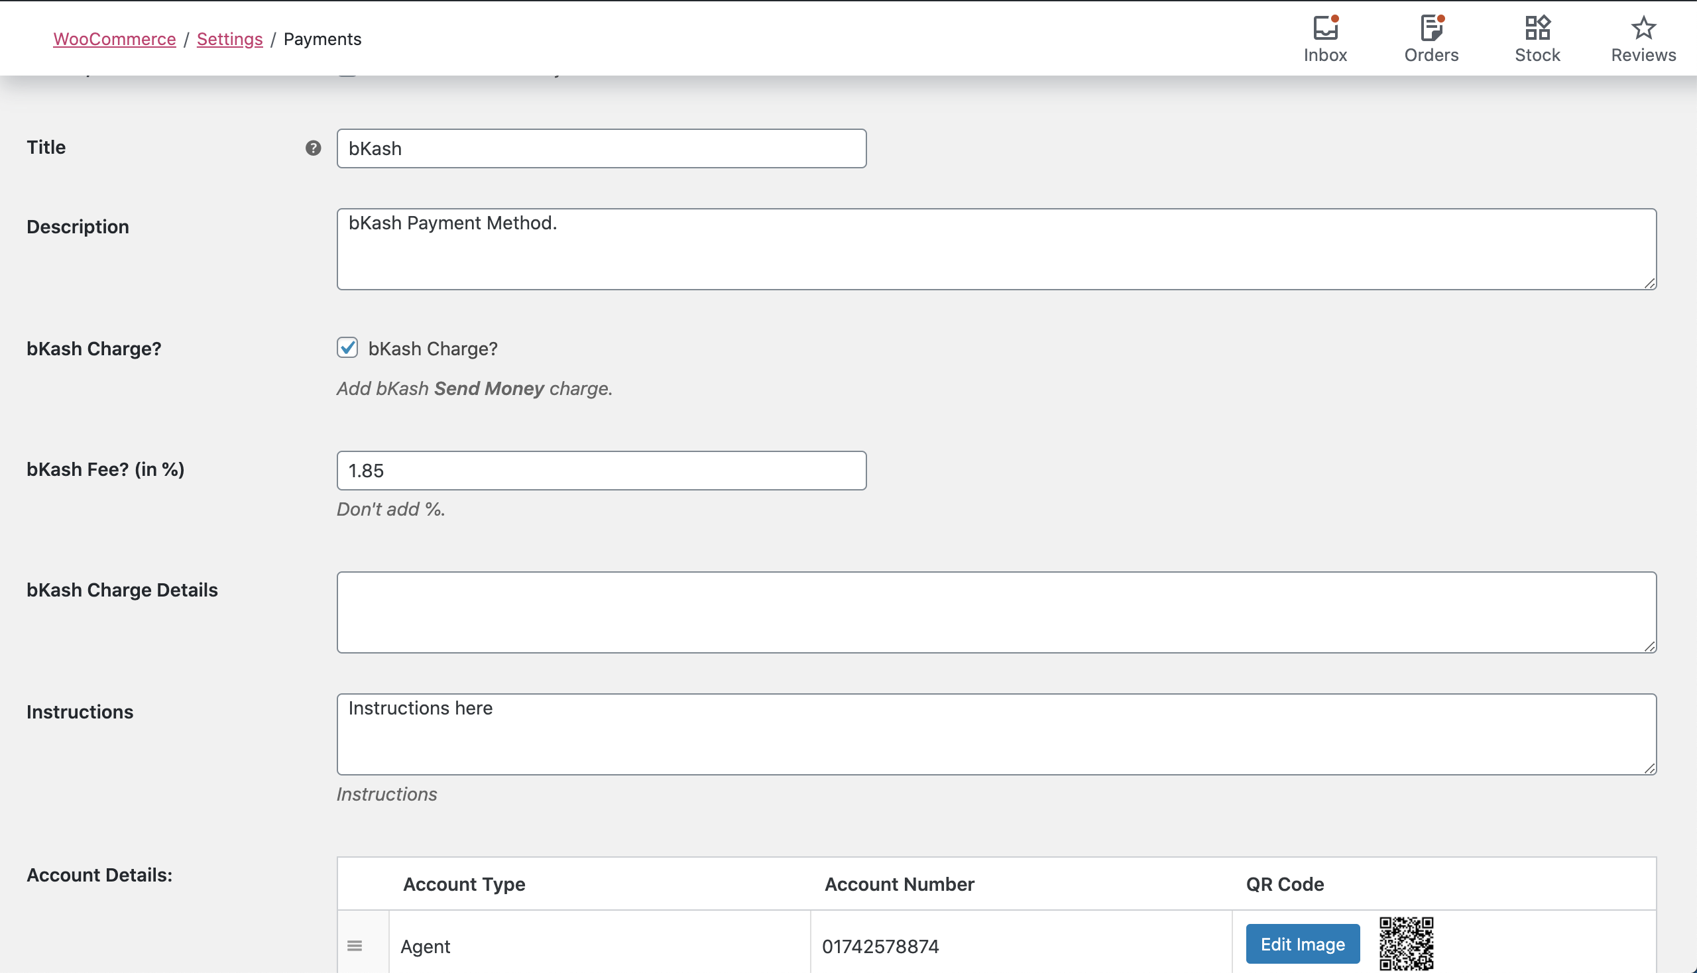
Task: Click inside the Description textarea
Action: (x=996, y=249)
